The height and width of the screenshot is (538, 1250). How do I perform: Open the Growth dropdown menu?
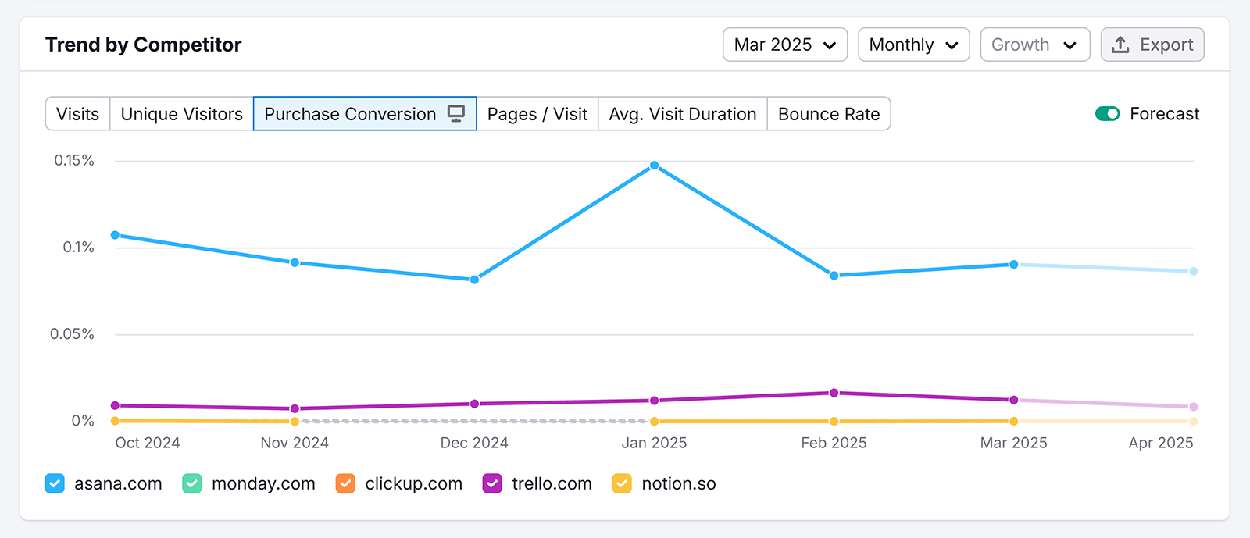click(x=1034, y=45)
